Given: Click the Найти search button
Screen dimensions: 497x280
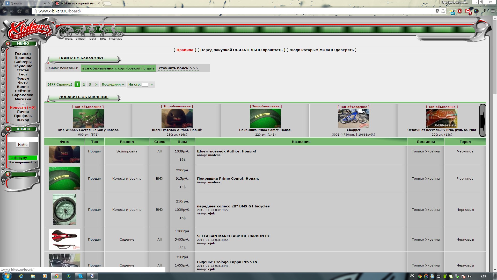Looking at the screenshot, I should point(23,145).
